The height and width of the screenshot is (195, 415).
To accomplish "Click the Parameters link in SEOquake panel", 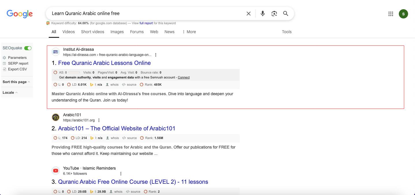I will pos(17,58).
